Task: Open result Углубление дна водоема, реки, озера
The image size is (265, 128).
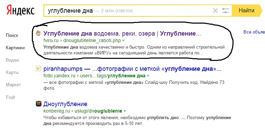Action: [122, 34]
